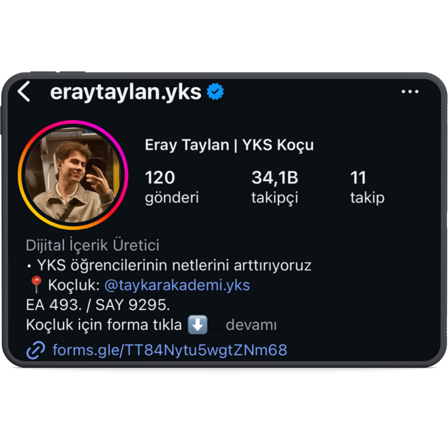Click the eraytaylan.yks username header
Screen dimensions: 448x448
pyautogui.click(x=126, y=92)
